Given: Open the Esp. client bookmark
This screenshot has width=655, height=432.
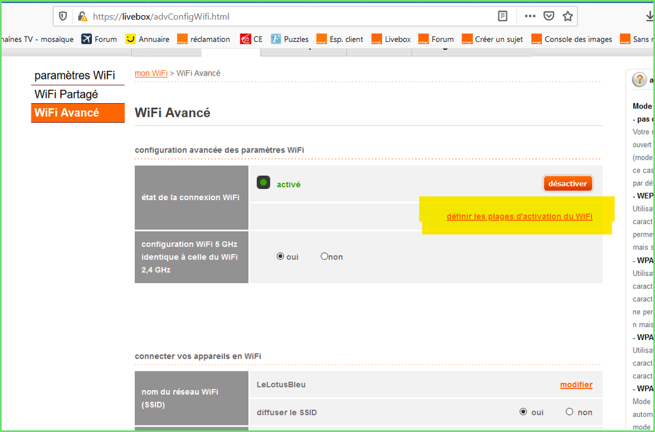Looking at the screenshot, I should click(339, 39).
